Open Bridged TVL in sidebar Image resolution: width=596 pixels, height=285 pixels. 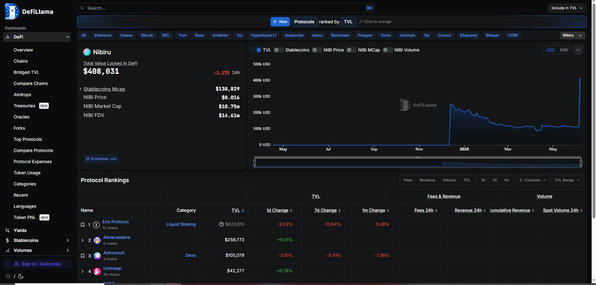(x=26, y=72)
